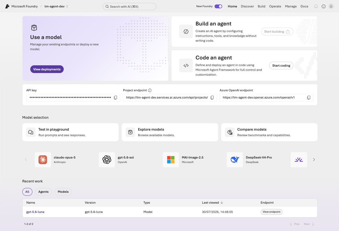Image resolution: width=339 pixels, height=231 pixels.
Task: Open the gpt-5.6-luna link
Action: click(x=35, y=212)
